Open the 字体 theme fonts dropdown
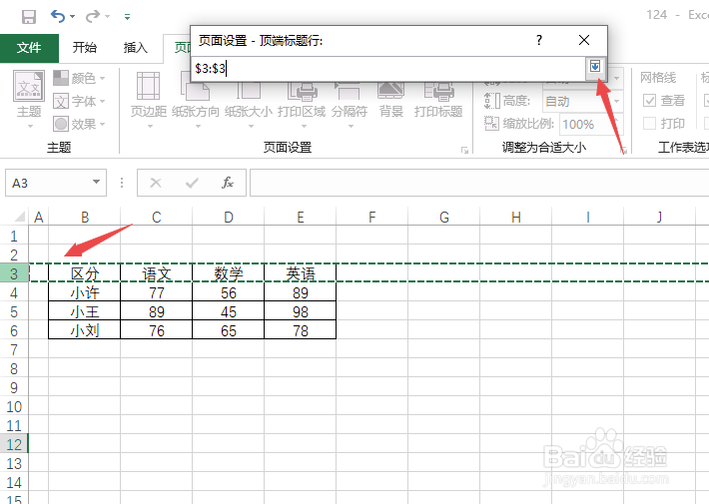The width and height of the screenshot is (709, 504). pyautogui.click(x=79, y=101)
